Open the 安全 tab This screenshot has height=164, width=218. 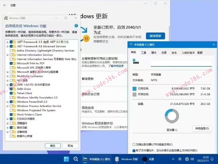coord(174,53)
